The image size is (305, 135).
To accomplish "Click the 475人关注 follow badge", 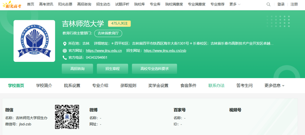I will [120, 24].
